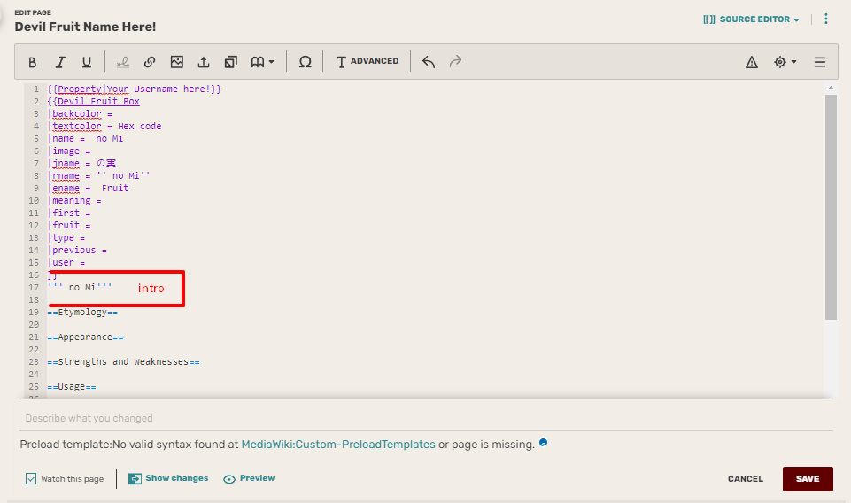Open the page options hamburger menu
851x503 pixels.
click(x=820, y=62)
